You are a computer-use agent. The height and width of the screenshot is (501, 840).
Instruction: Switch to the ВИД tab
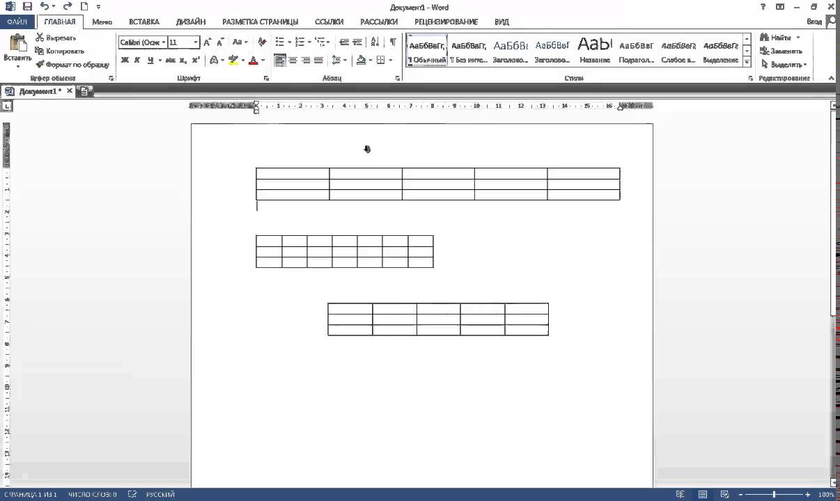[501, 22]
